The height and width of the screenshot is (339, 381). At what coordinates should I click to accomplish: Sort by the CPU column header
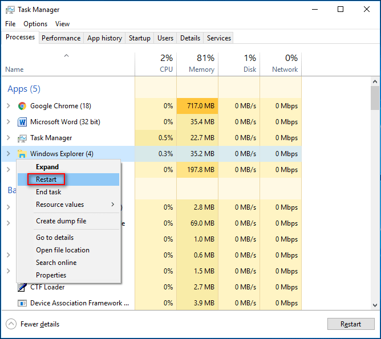(156, 64)
